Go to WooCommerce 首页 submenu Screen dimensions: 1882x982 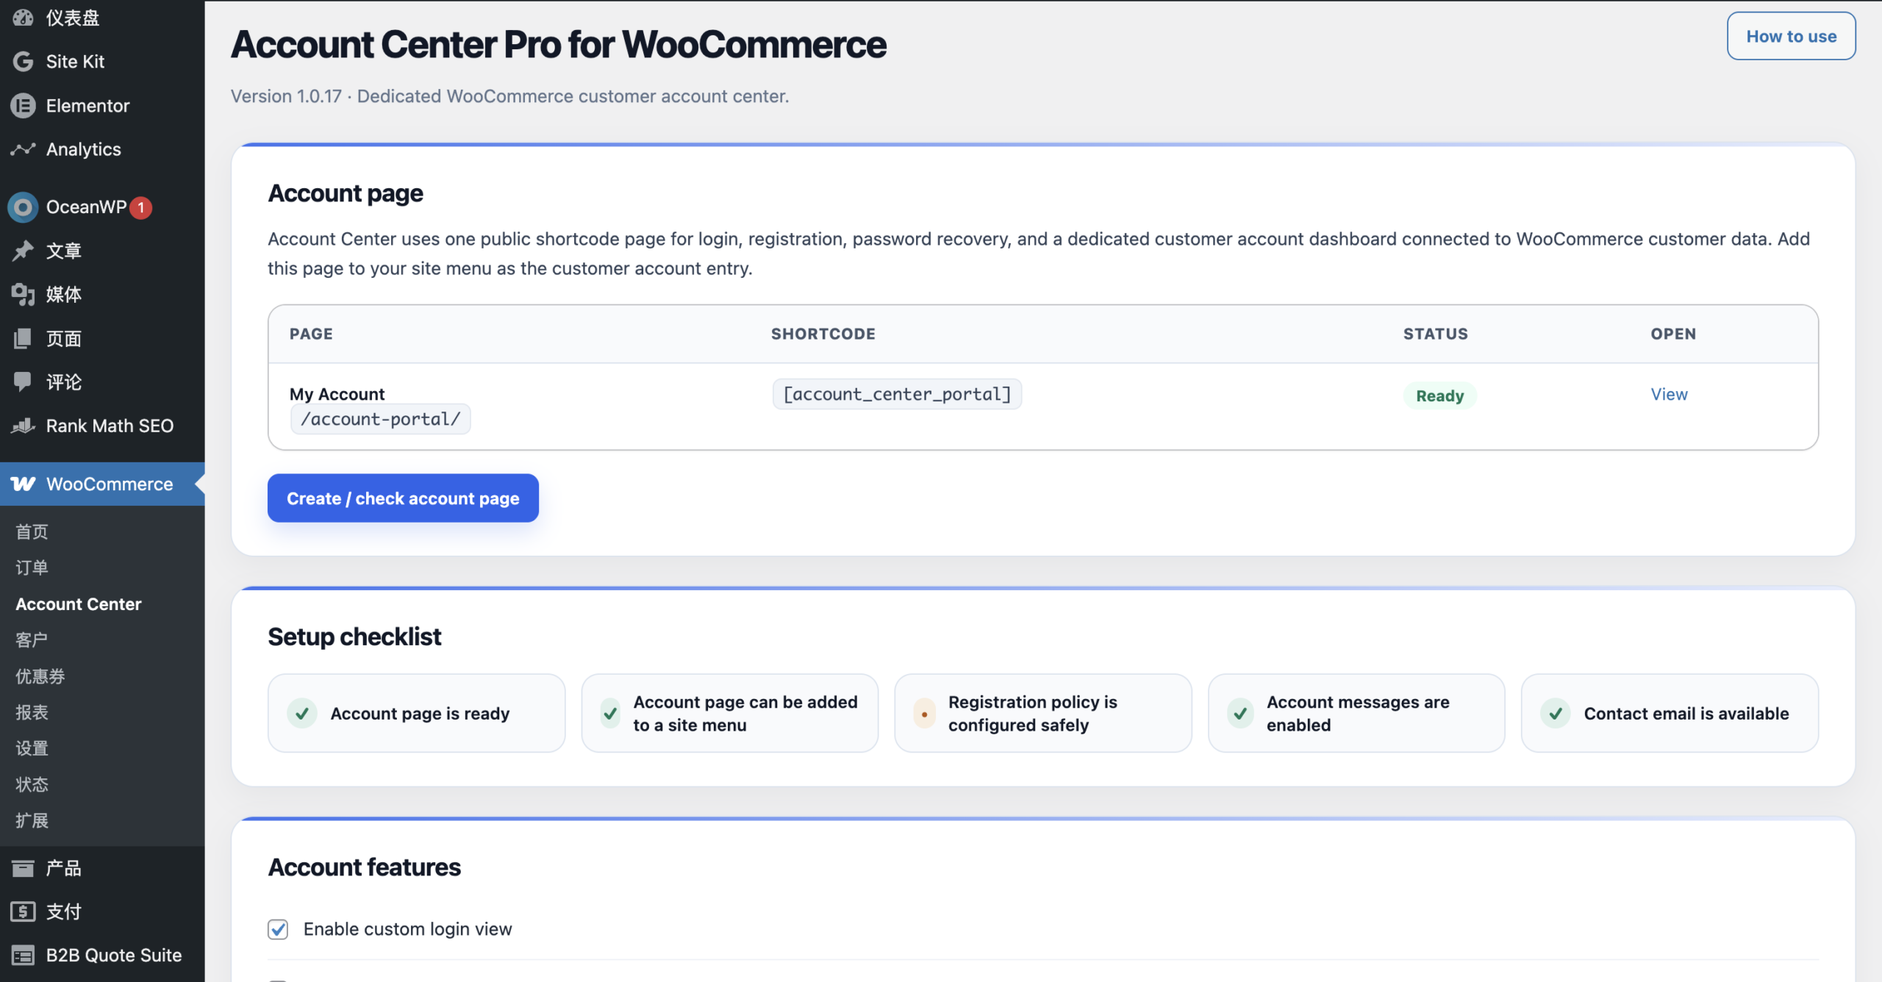click(32, 531)
